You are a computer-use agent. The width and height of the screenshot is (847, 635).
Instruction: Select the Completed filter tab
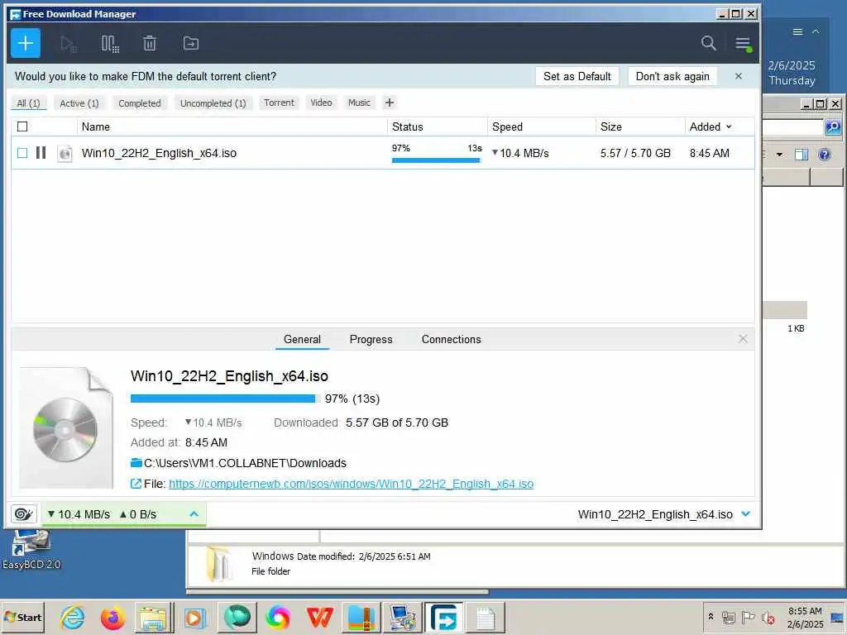[140, 103]
